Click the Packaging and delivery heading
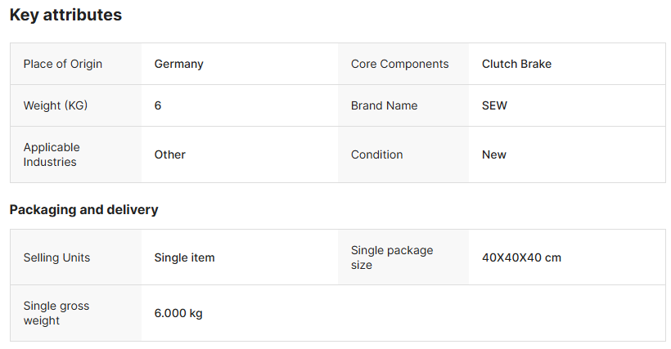 point(83,210)
